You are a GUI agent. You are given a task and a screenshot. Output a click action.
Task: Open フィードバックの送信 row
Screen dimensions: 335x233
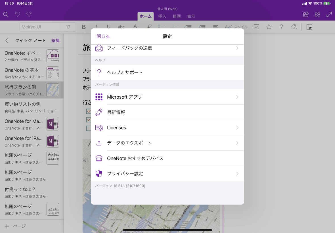(167, 48)
